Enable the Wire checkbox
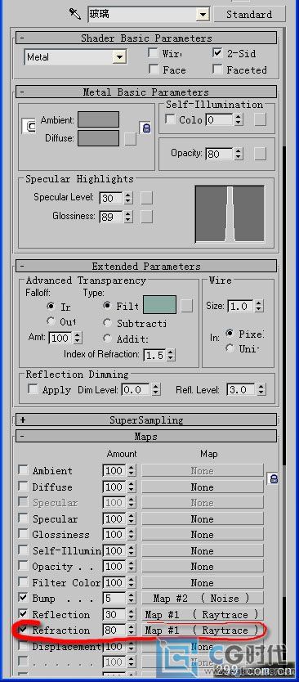 153,53
